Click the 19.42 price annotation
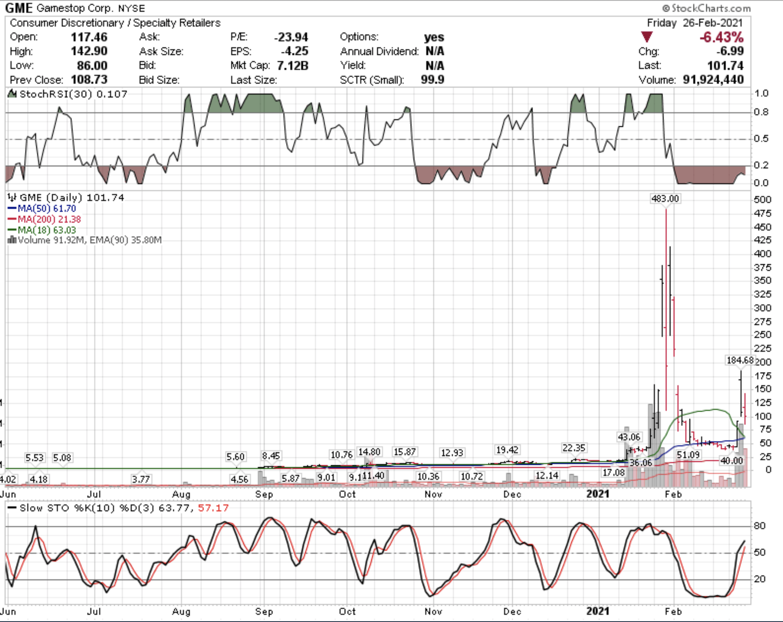783x622 pixels. tap(507, 450)
